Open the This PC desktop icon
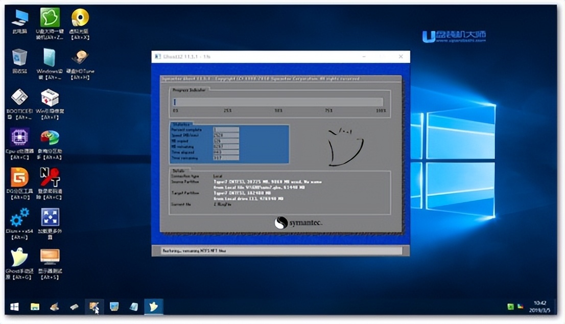Image resolution: width=565 pixels, height=324 pixels. [x=20, y=21]
